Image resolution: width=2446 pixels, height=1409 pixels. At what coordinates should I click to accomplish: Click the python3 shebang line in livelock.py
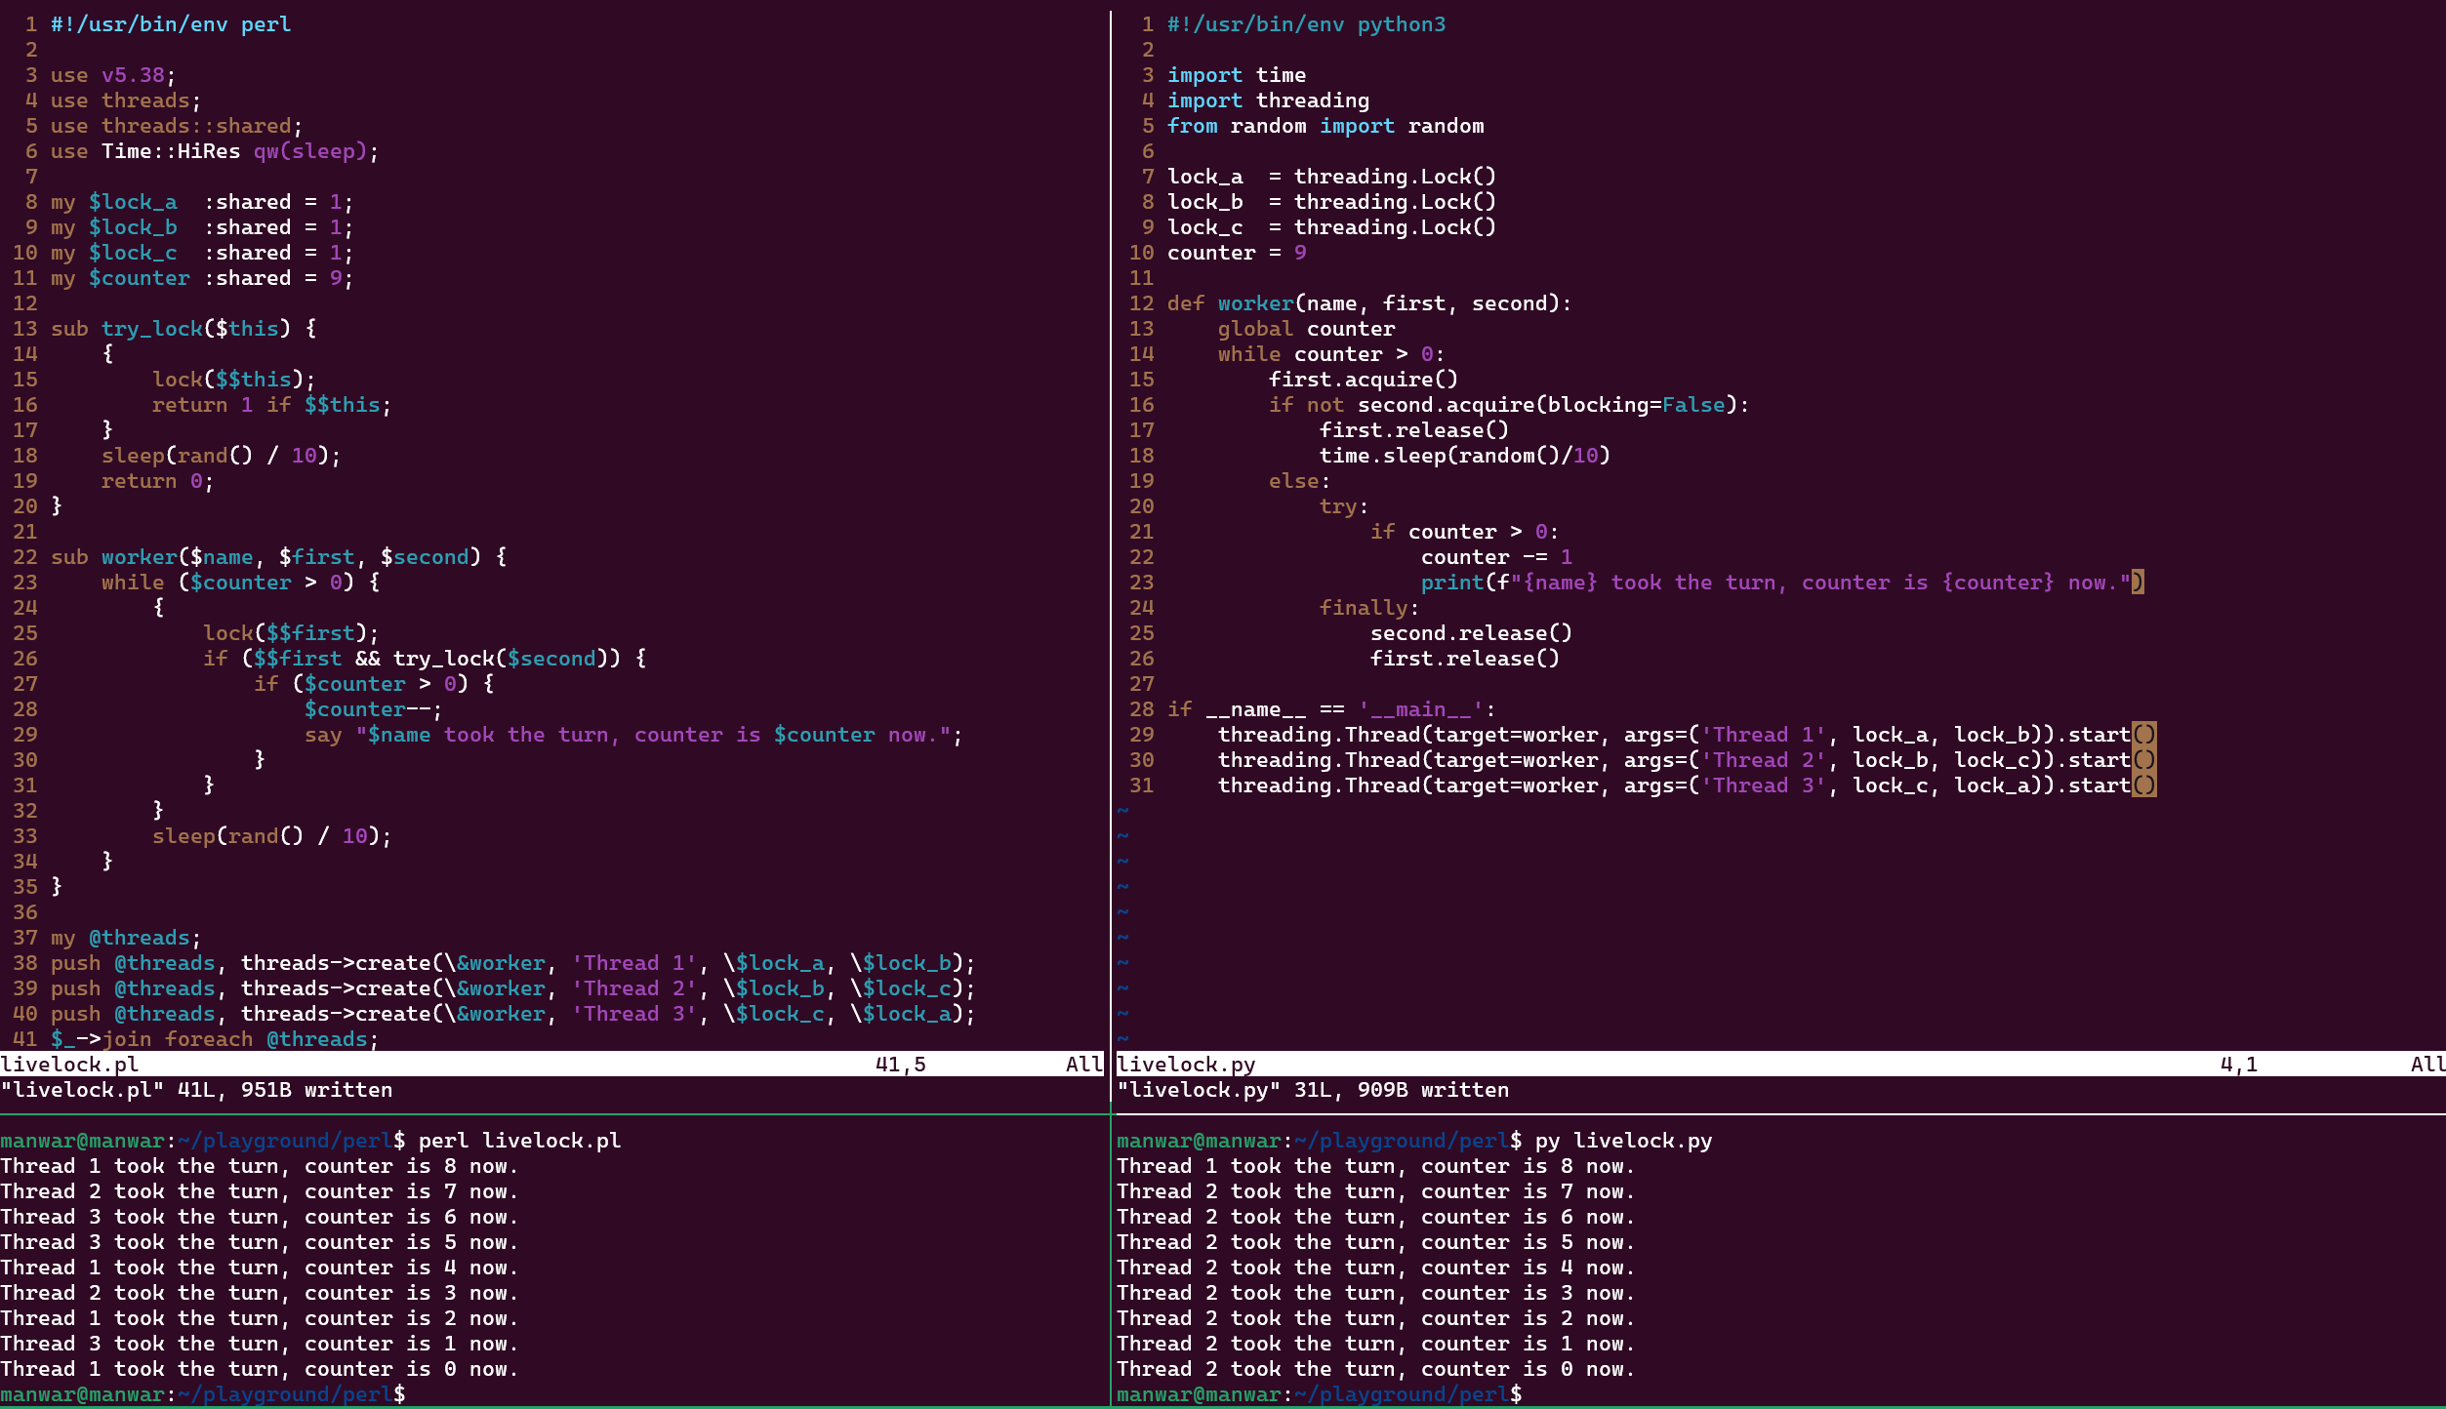click(x=1307, y=24)
